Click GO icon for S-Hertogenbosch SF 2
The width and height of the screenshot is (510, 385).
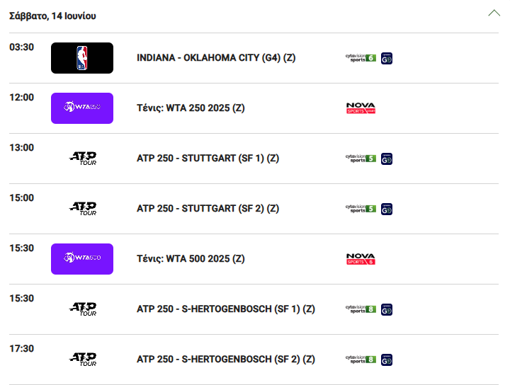[x=387, y=360]
